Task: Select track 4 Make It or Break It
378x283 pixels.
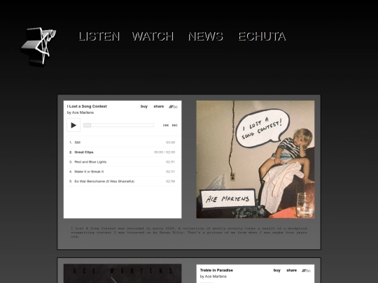Action: (122, 172)
